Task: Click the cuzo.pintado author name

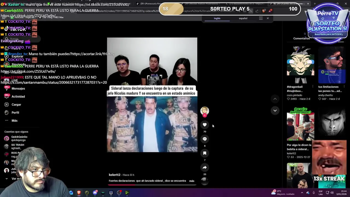Action: (x=294, y=95)
